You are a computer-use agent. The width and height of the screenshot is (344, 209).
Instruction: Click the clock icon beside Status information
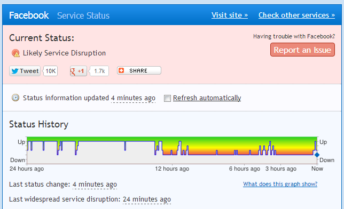[15, 98]
